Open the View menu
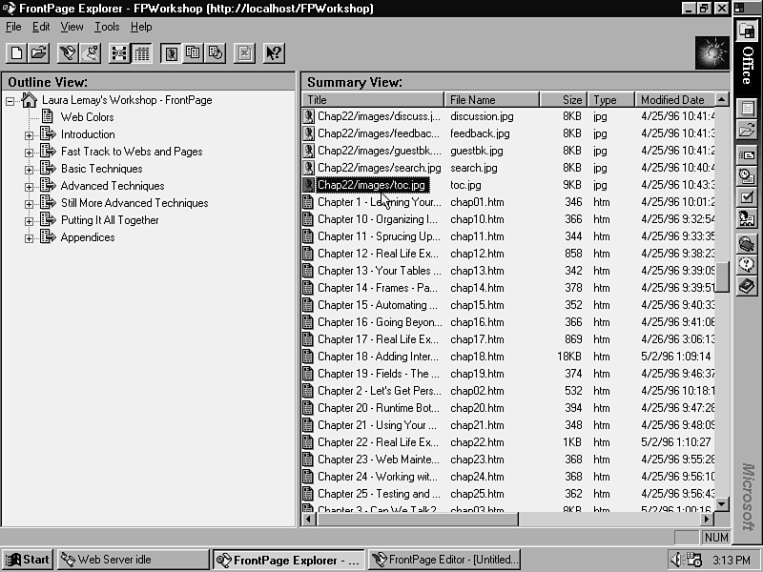This screenshot has width=763, height=572. tap(72, 27)
